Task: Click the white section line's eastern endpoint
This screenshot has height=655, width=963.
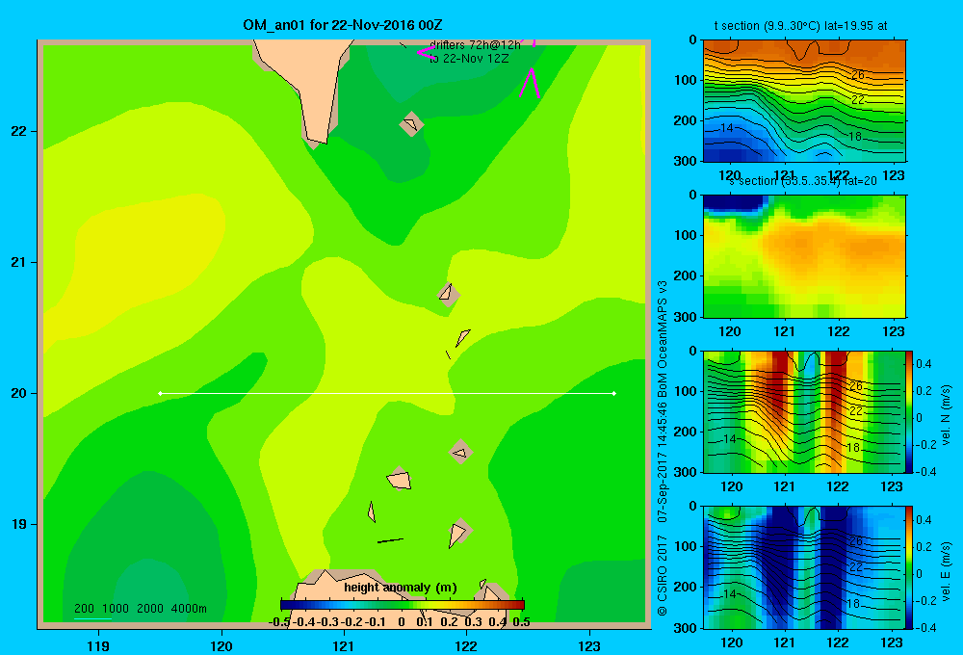Action: click(614, 393)
